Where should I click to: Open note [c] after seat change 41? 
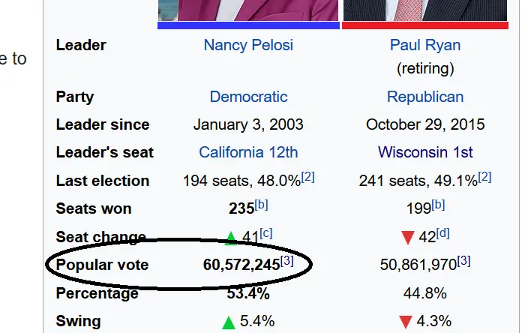[x=265, y=233]
